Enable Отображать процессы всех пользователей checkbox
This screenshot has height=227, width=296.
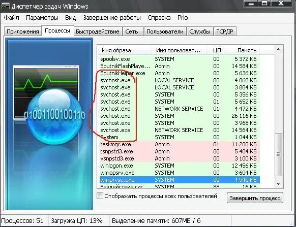point(100,196)
